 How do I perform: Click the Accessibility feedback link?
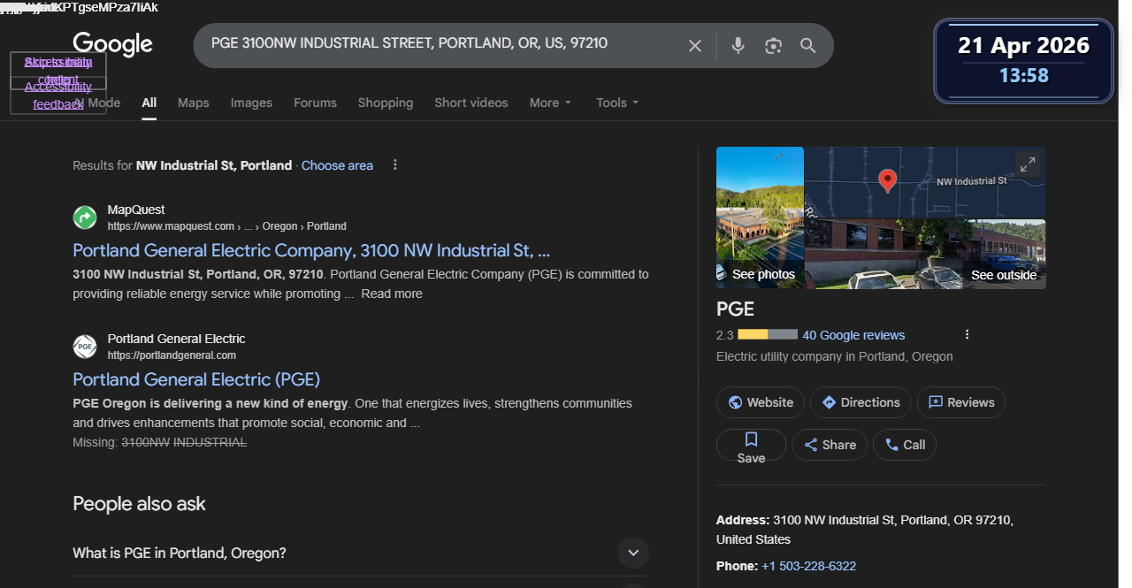tap(58, 95)
